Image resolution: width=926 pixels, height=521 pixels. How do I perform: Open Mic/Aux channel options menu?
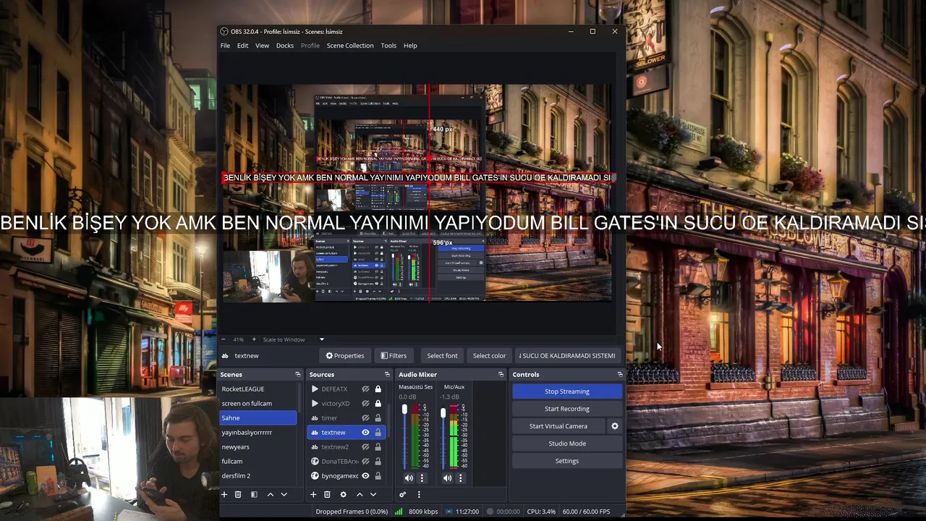460,478
